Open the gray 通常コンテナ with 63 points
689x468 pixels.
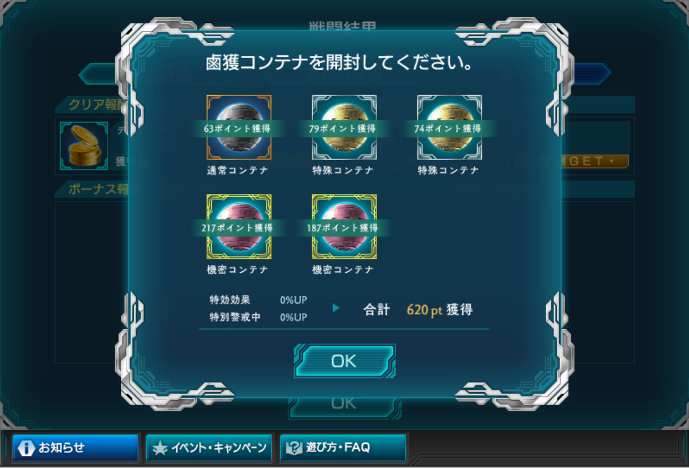click(x=239, y=127)
